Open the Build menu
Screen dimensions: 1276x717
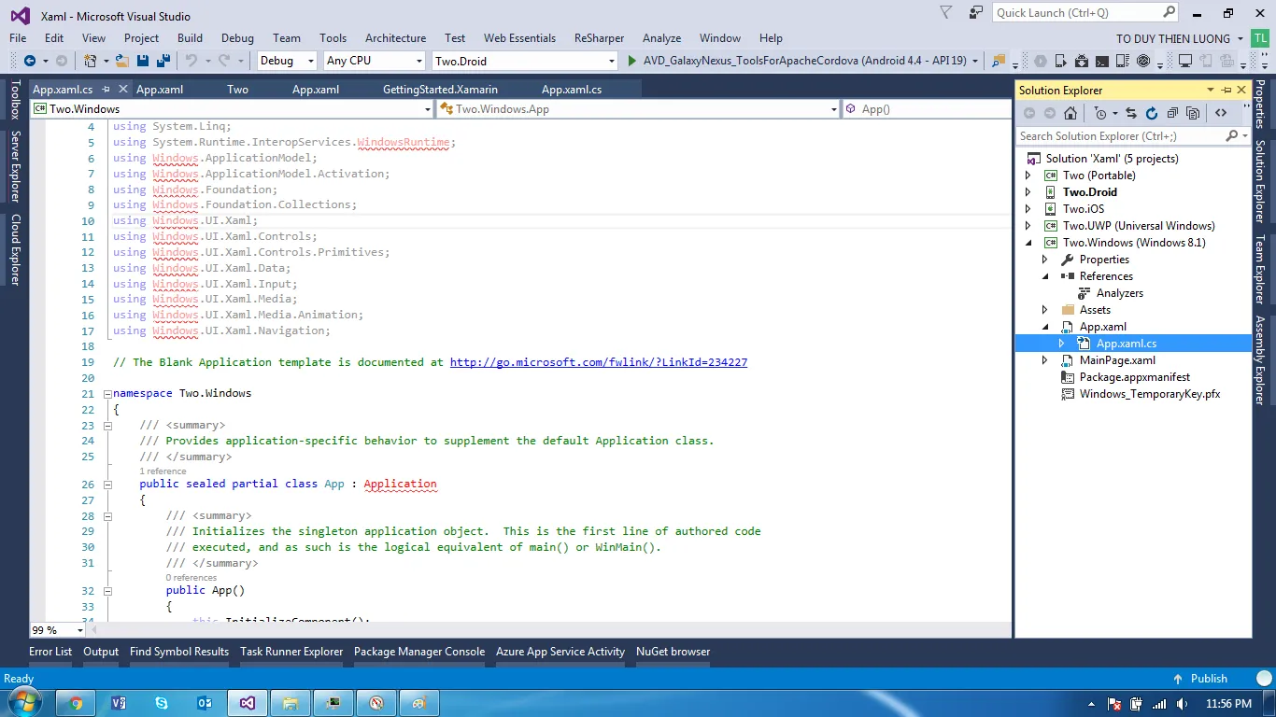tap(190, 38)
